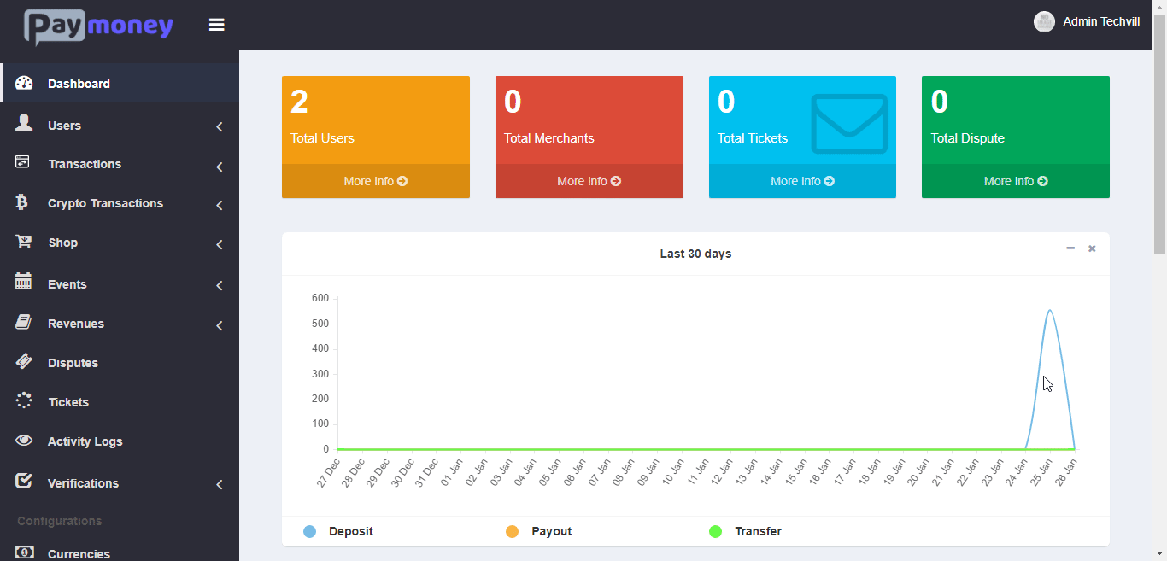This screenshot has height=561, width=1167.
Task: Click the shopping cart Shop icon
Action: (24, 242)
